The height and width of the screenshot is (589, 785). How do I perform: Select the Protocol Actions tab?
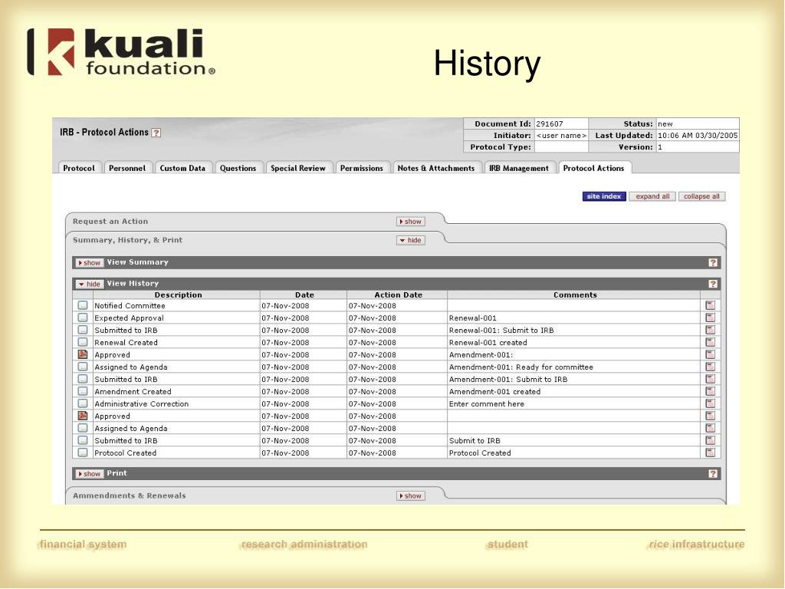(x=594, y=168)
